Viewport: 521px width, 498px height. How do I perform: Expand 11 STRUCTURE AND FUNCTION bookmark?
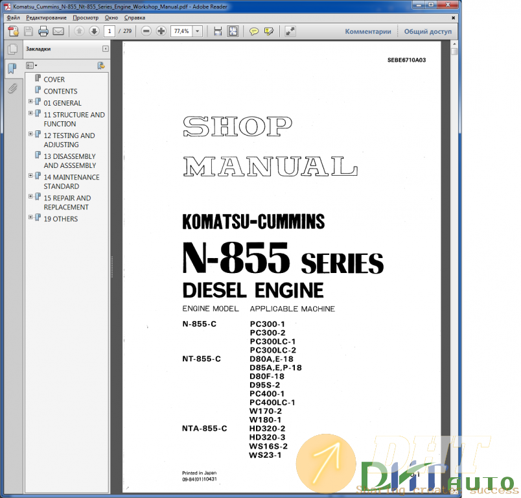click(x=30, y=113)
